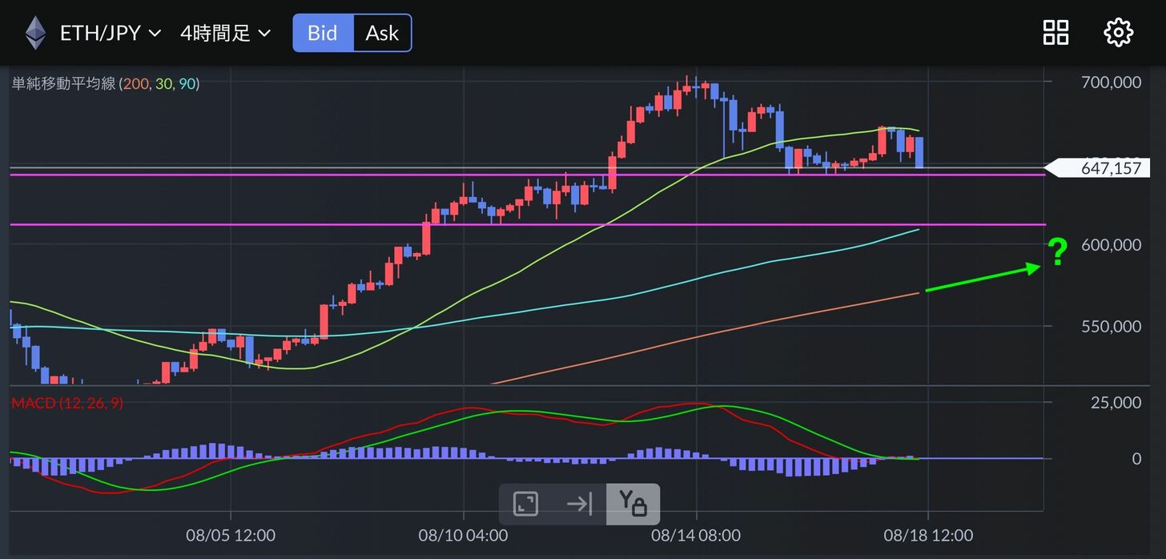Image resolution: width=1166 pixels, height=559 pixels.
Task: Open the 4時間足 timeframe dropdown
Action: (x=225, y=33)
